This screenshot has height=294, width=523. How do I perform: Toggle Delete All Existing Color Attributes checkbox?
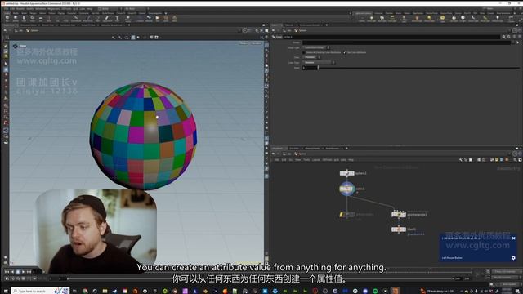point(304,52)
